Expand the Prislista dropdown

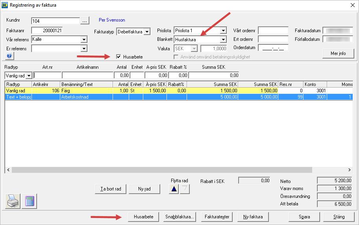click(223, 30)
